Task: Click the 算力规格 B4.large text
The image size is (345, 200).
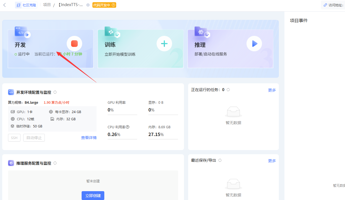Action: point(23,103)
